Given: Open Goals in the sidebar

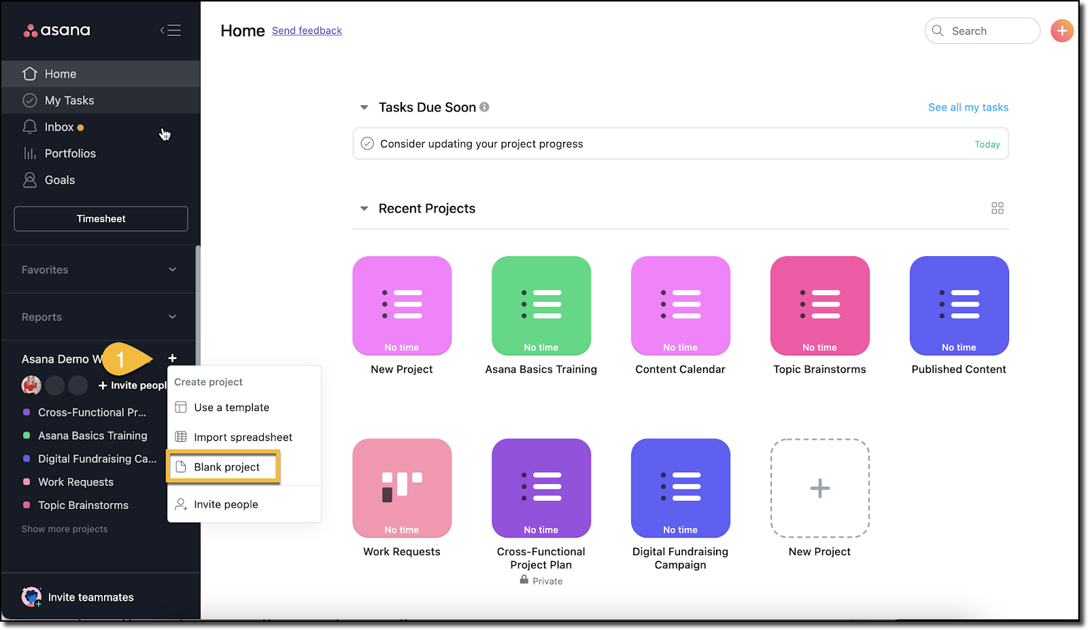Looking at the screenshot, I should [x=100, y=180].
